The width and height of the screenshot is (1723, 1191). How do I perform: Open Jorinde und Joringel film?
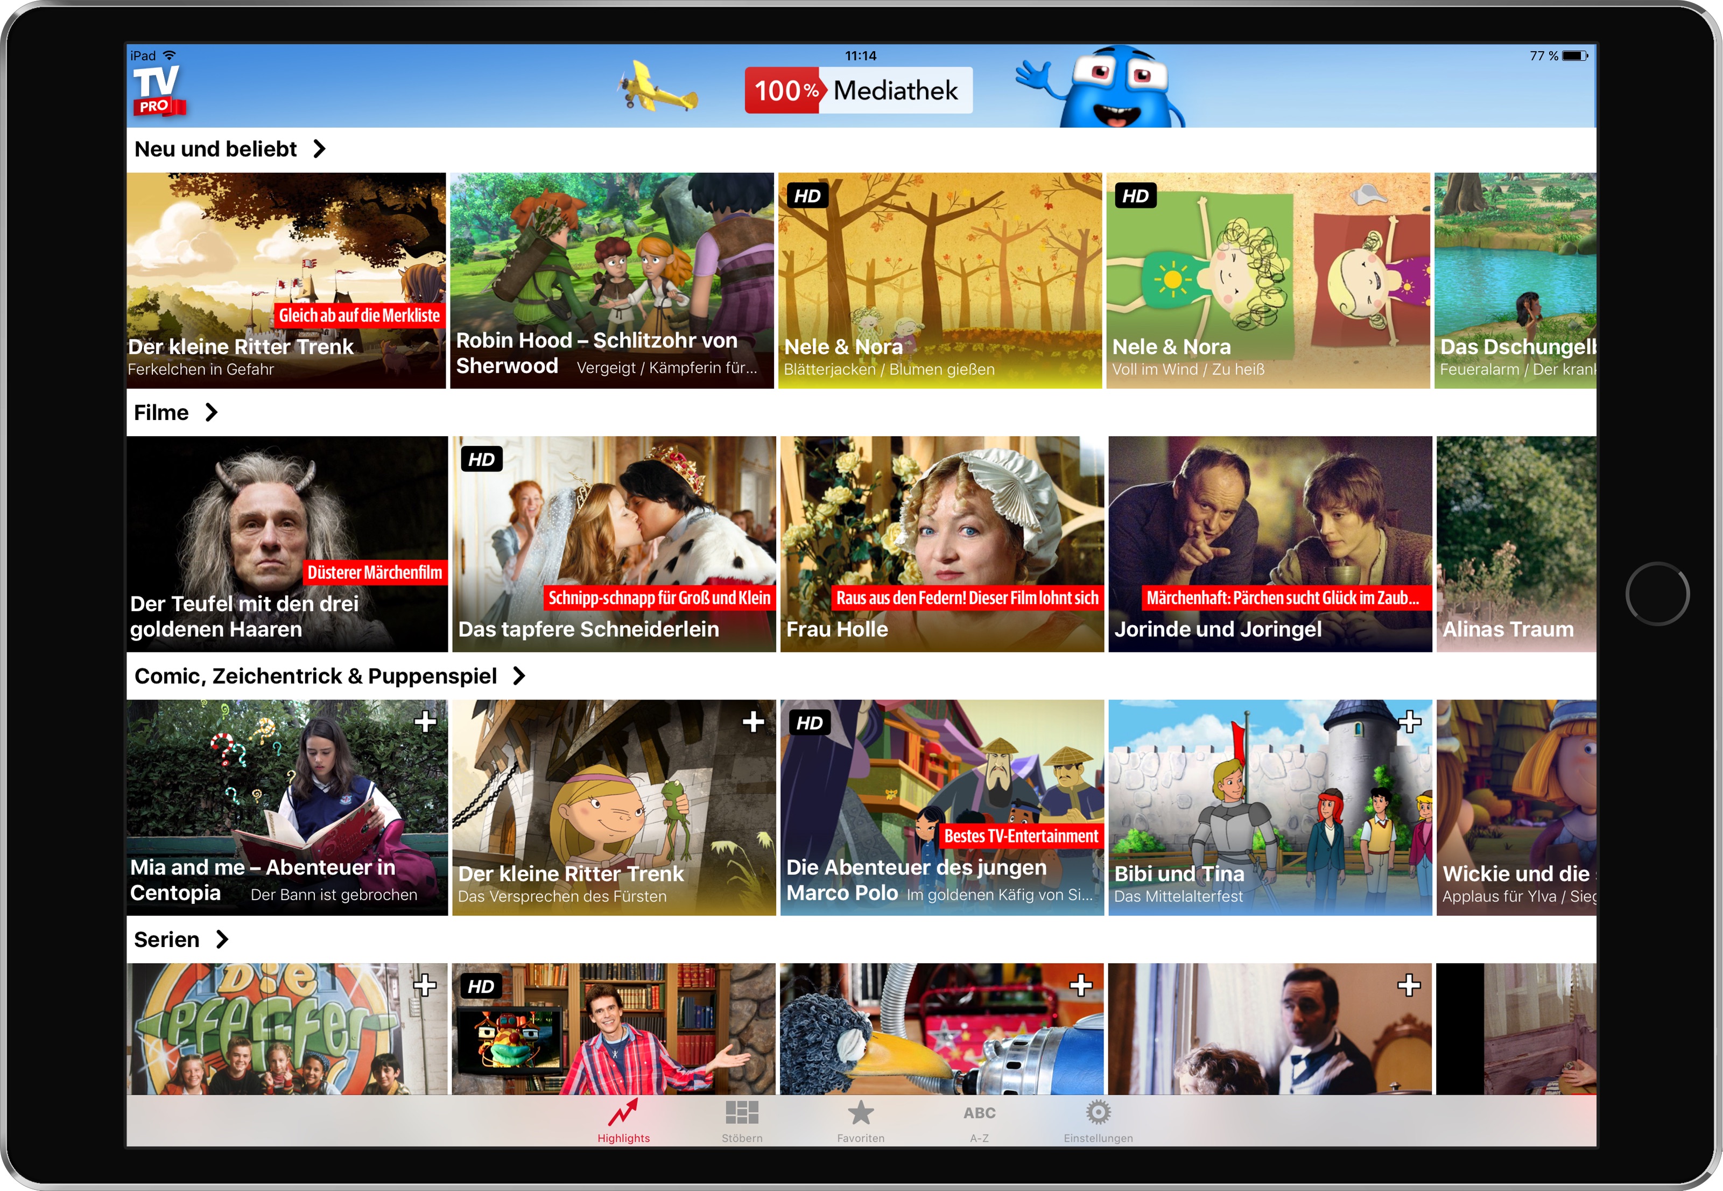pyautogui.click(x=1270, y=544)
